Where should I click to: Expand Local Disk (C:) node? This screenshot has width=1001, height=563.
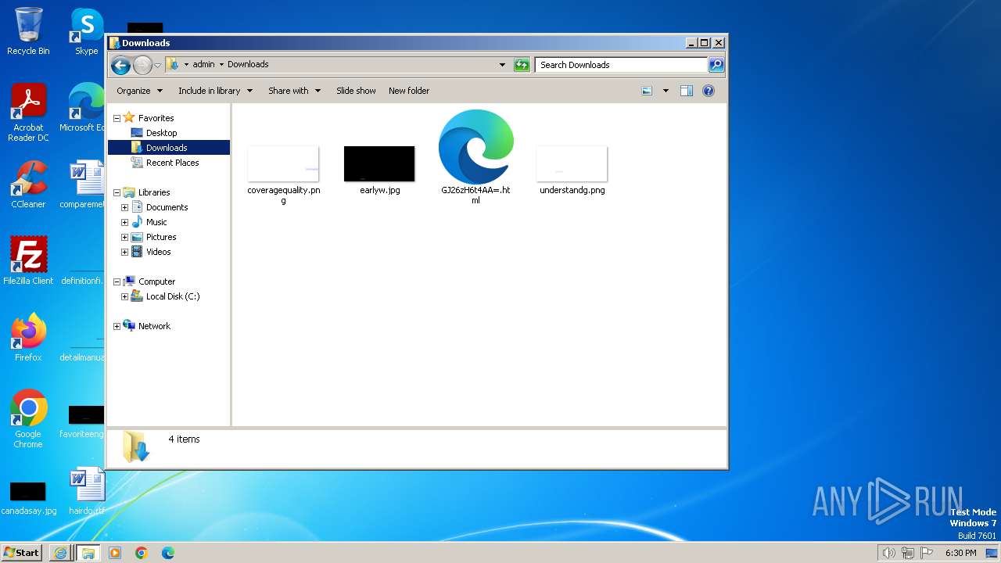[124, 296]
